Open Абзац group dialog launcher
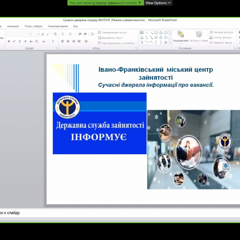Screen dimensions: 240x240 pos(136,48)
